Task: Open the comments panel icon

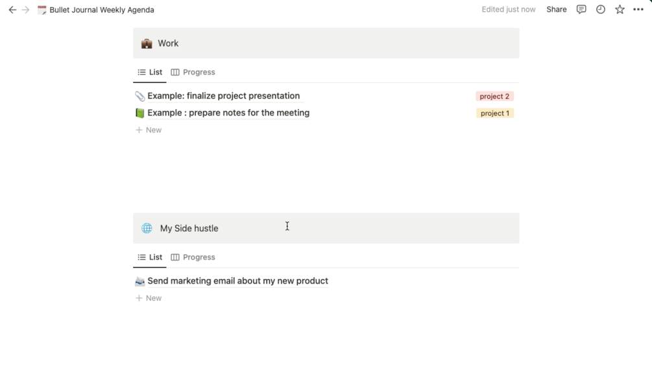Action: [x=581, y=10]
